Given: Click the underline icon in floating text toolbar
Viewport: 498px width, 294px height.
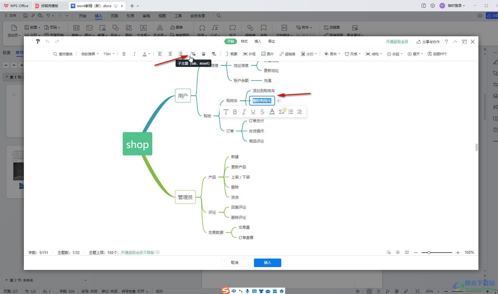Looking at the screenshot, I should (253, 112).
